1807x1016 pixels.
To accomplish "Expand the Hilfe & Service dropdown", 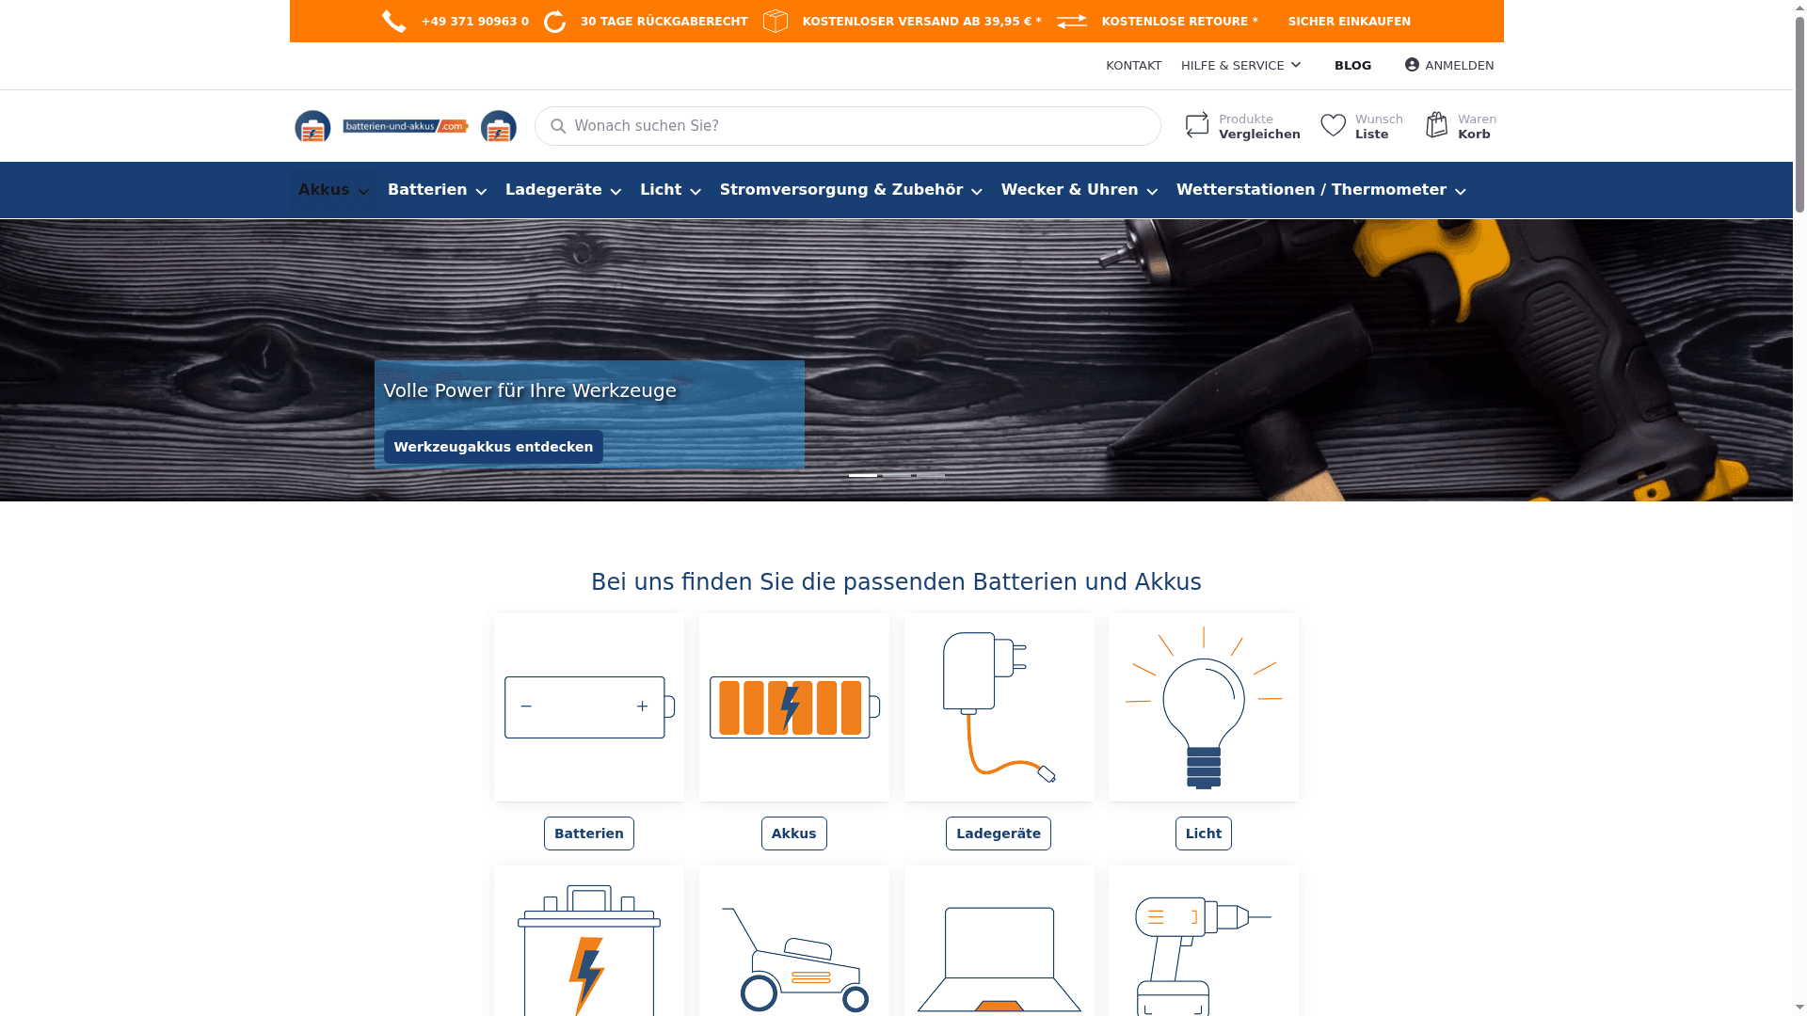I will [x=1240, y=65].
